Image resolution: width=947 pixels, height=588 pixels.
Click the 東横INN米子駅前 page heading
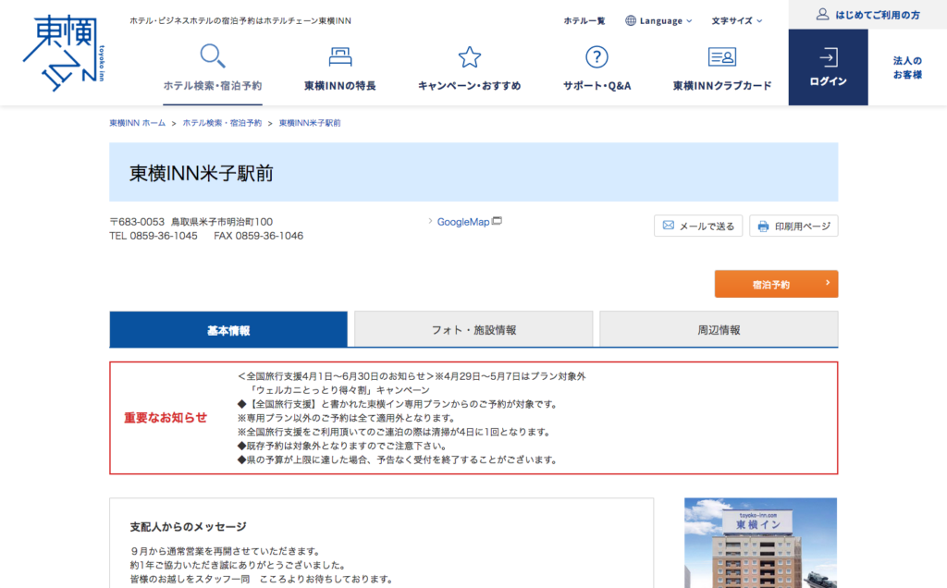point(201,173)
